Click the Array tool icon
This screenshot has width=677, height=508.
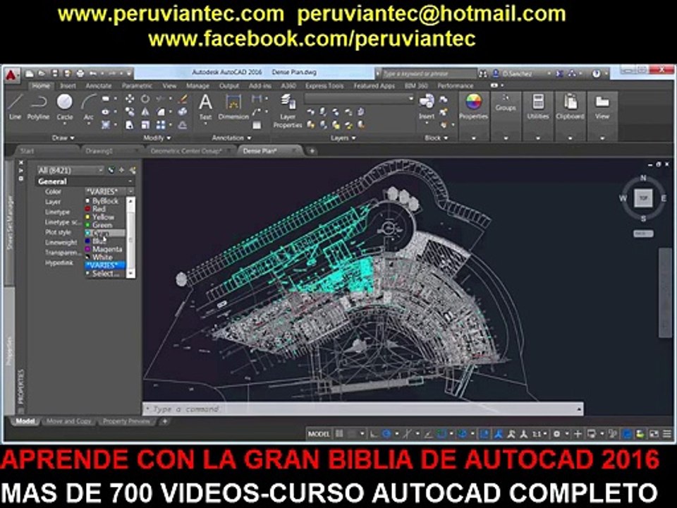click(161, 125)
